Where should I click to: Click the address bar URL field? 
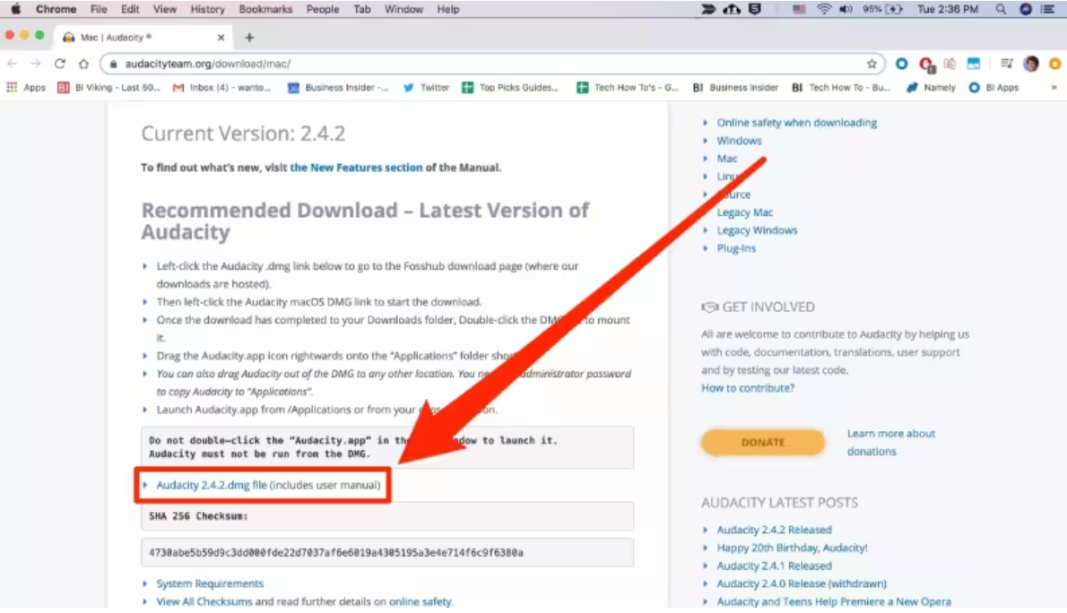tap(492, 64)
